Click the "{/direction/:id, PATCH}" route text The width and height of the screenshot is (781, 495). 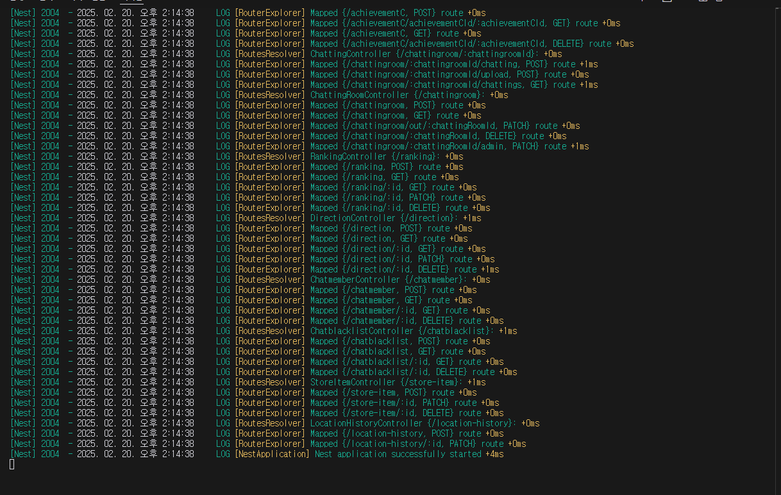point(394,259)
